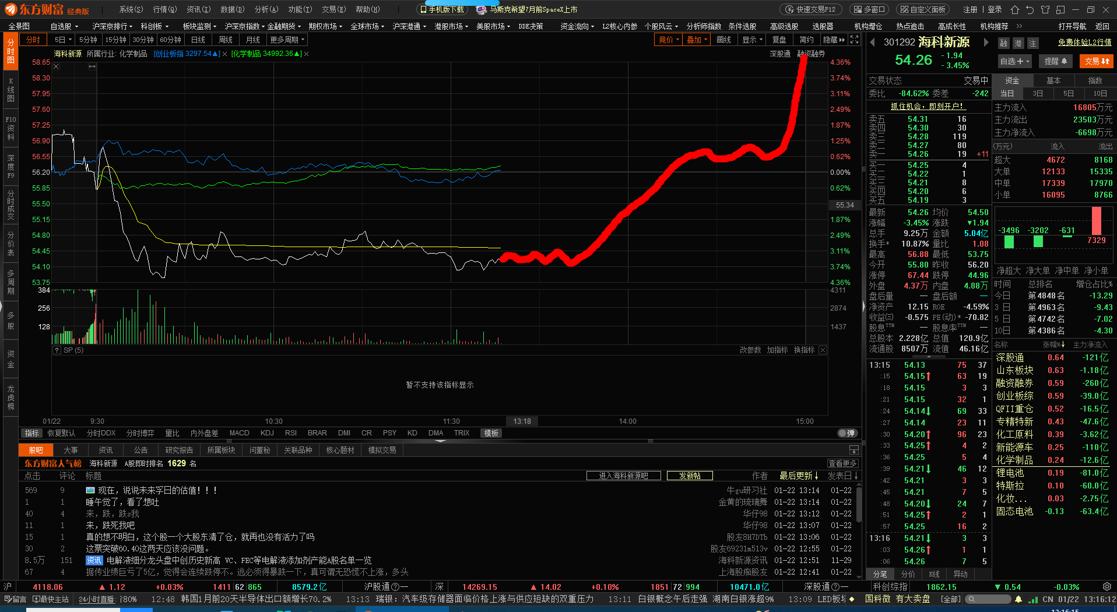Click the home icon in title bar
Screen dimensions: 1117x612
pos(1015,9)
